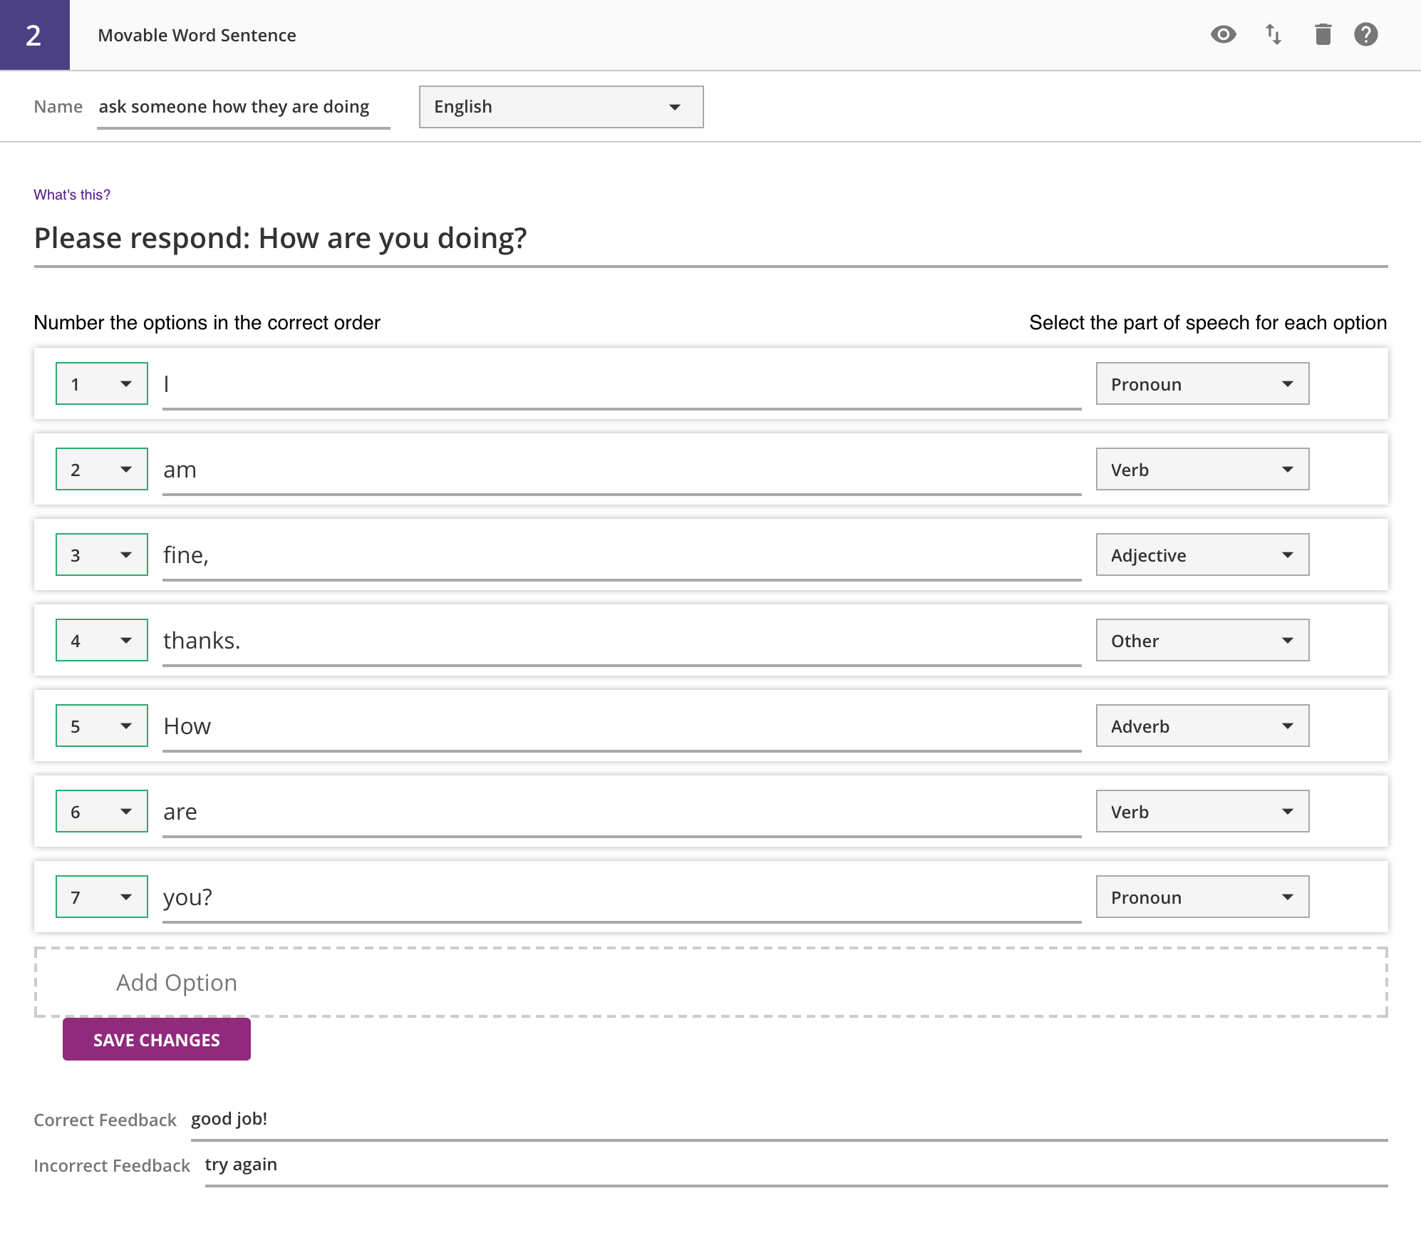1421x1243 pixels.
Task: Click the 'What's this?' link
Action: pos(72,195)
